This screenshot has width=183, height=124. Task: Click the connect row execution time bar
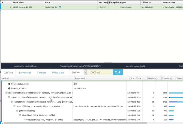coord(171,120)
